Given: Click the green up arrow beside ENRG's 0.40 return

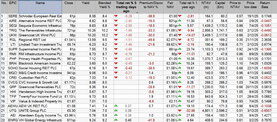Looking at the screenshot, I should coord(116,119).
